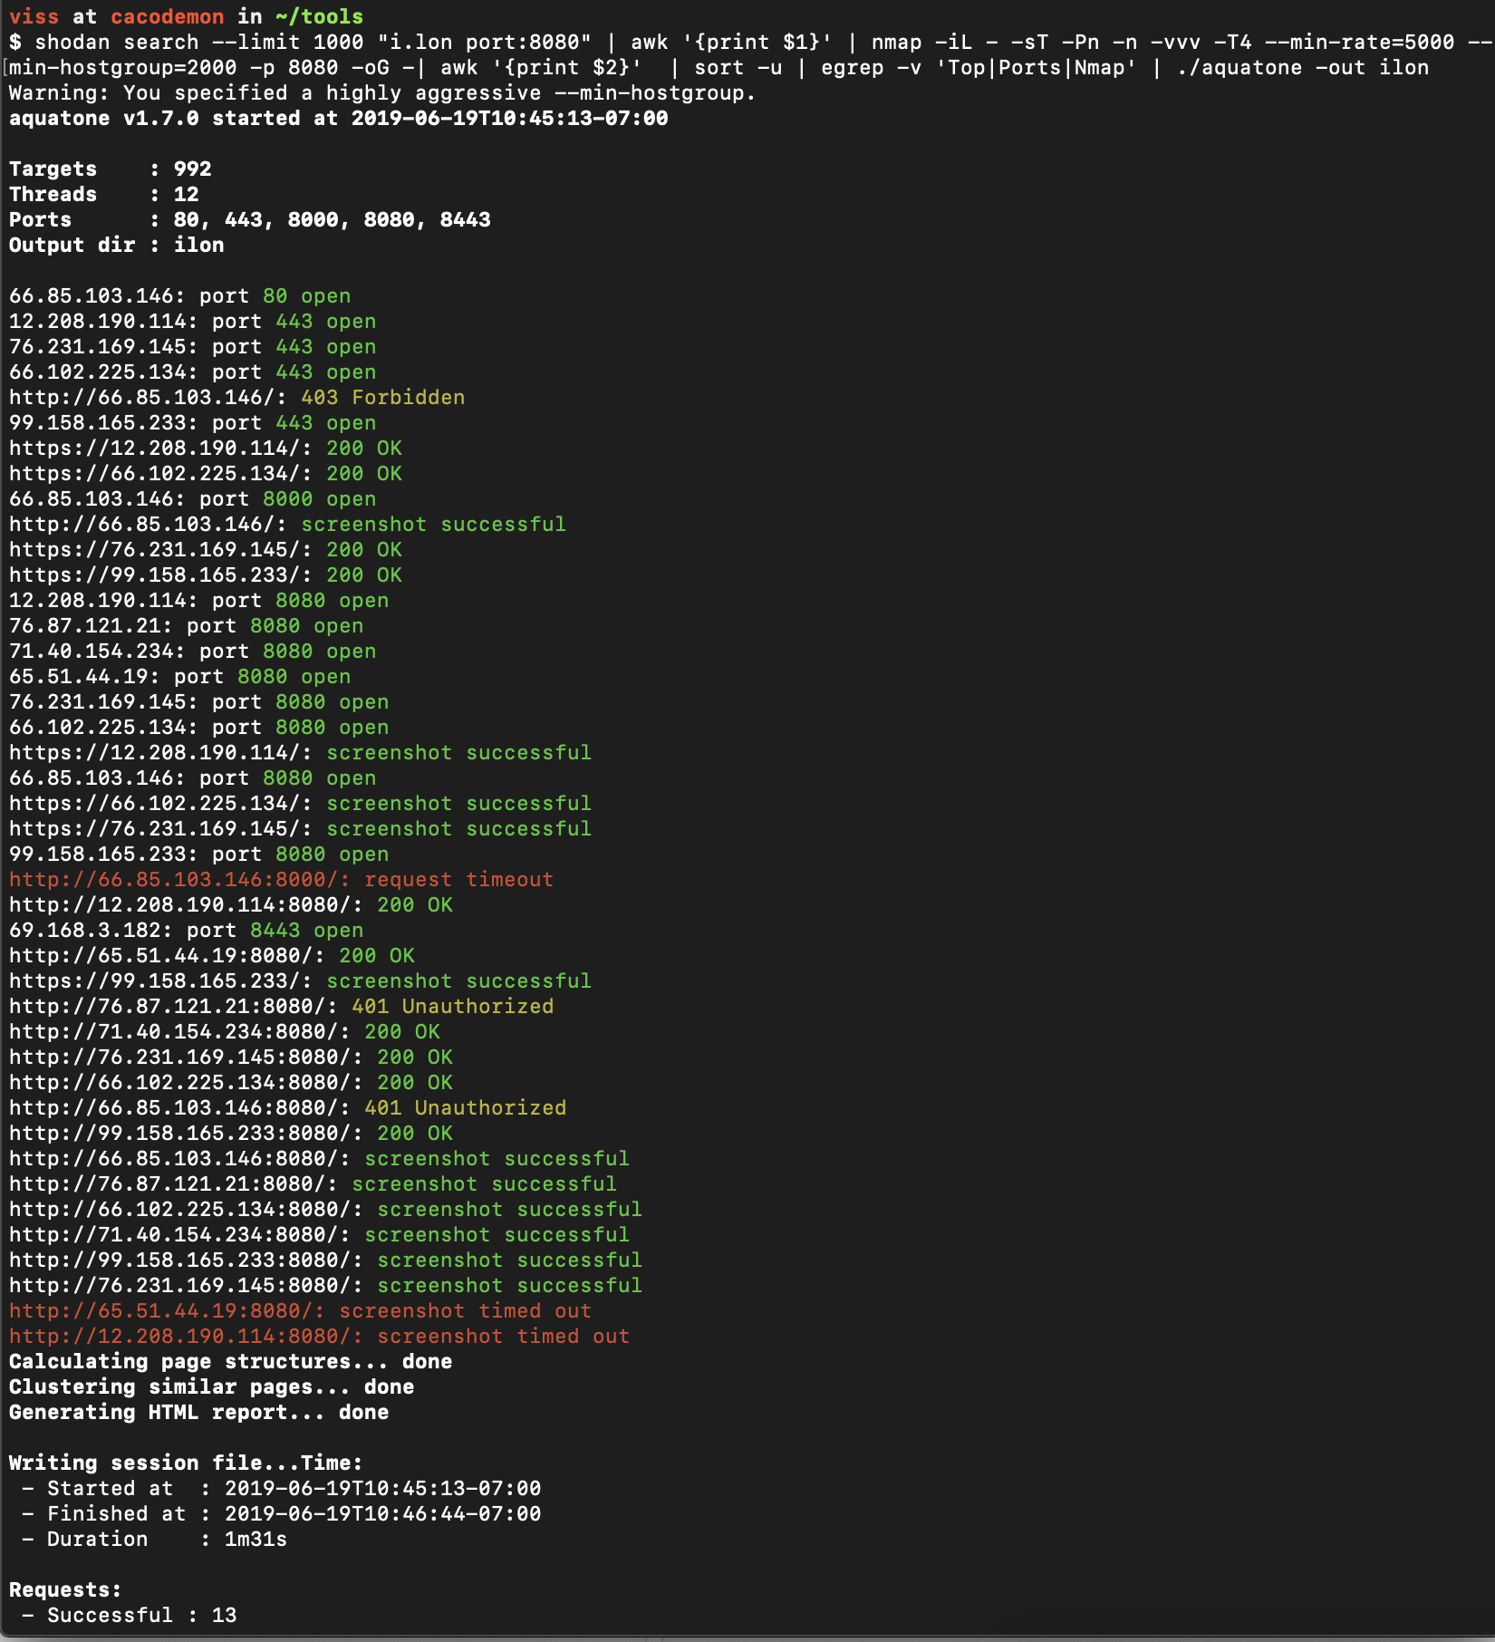Click 'http://66.102.225.134:8080/: 200 OK' line
Screen dimensions: 1495x1642
pyautogui.click(x=231, y=1082)
